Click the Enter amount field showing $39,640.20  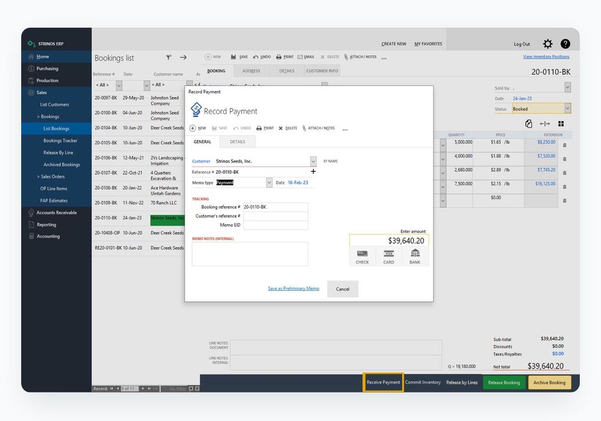[x=388, y=241]
